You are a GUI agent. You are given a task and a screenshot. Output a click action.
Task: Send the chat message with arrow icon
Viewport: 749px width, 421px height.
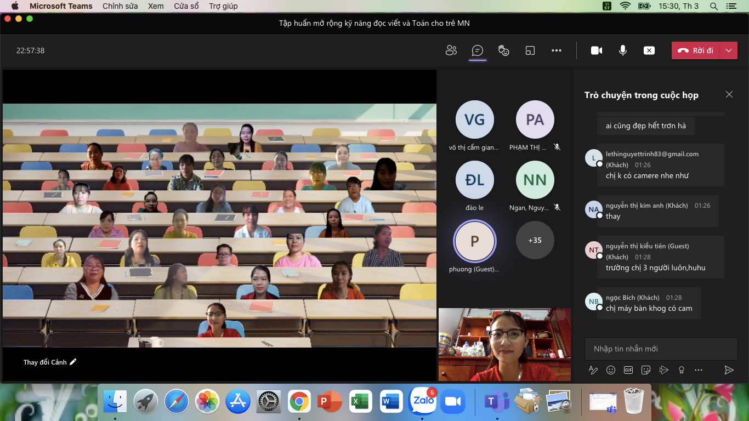point(729,370)
